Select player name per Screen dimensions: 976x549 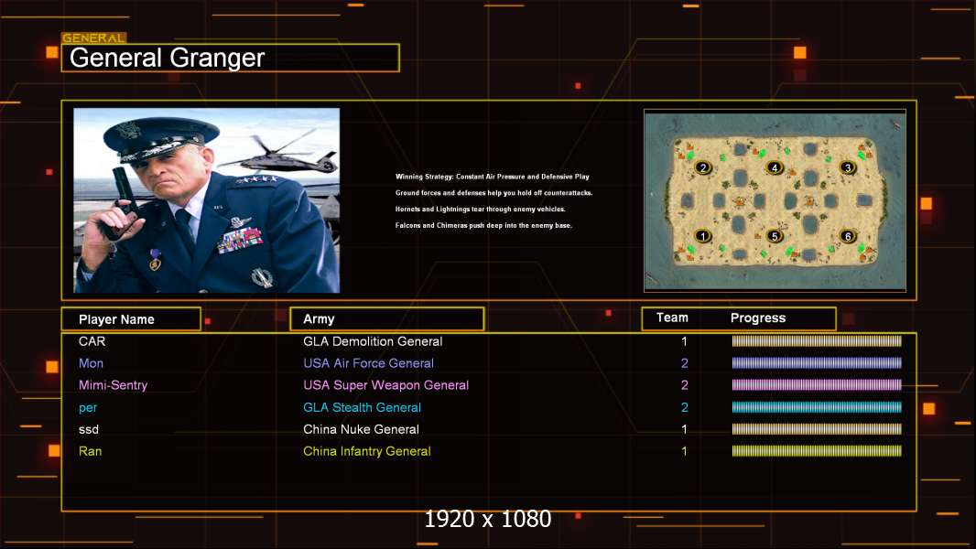(88, 408)
